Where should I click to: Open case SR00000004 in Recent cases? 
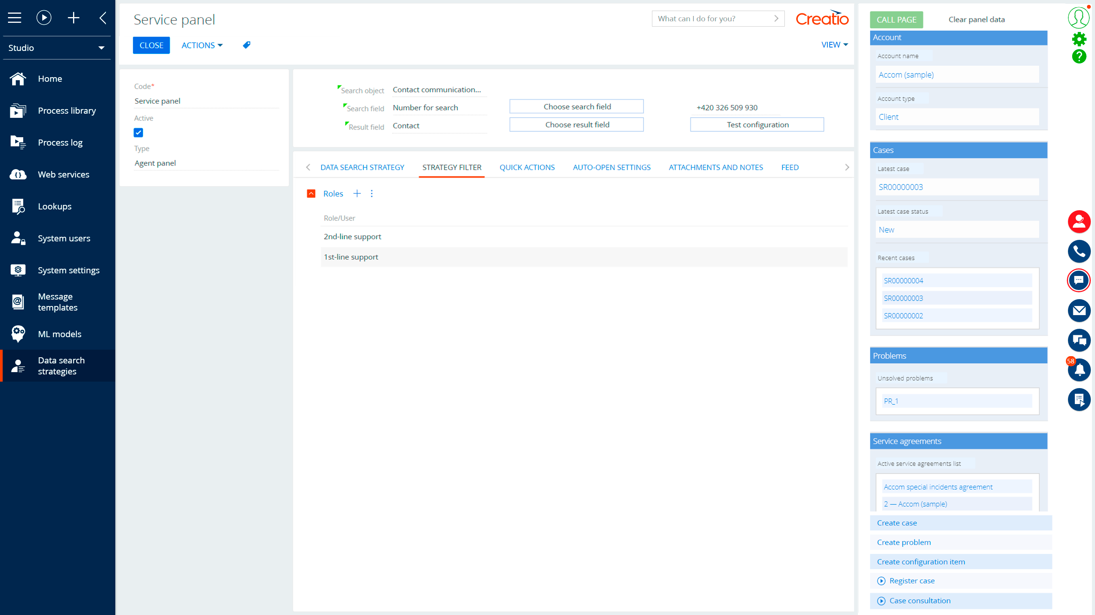(903, 280)
